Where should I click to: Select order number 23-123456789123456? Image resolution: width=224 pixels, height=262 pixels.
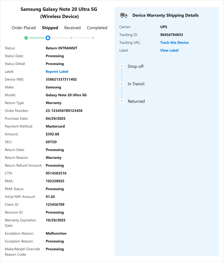pyautogui.click(x=64, y=111)
